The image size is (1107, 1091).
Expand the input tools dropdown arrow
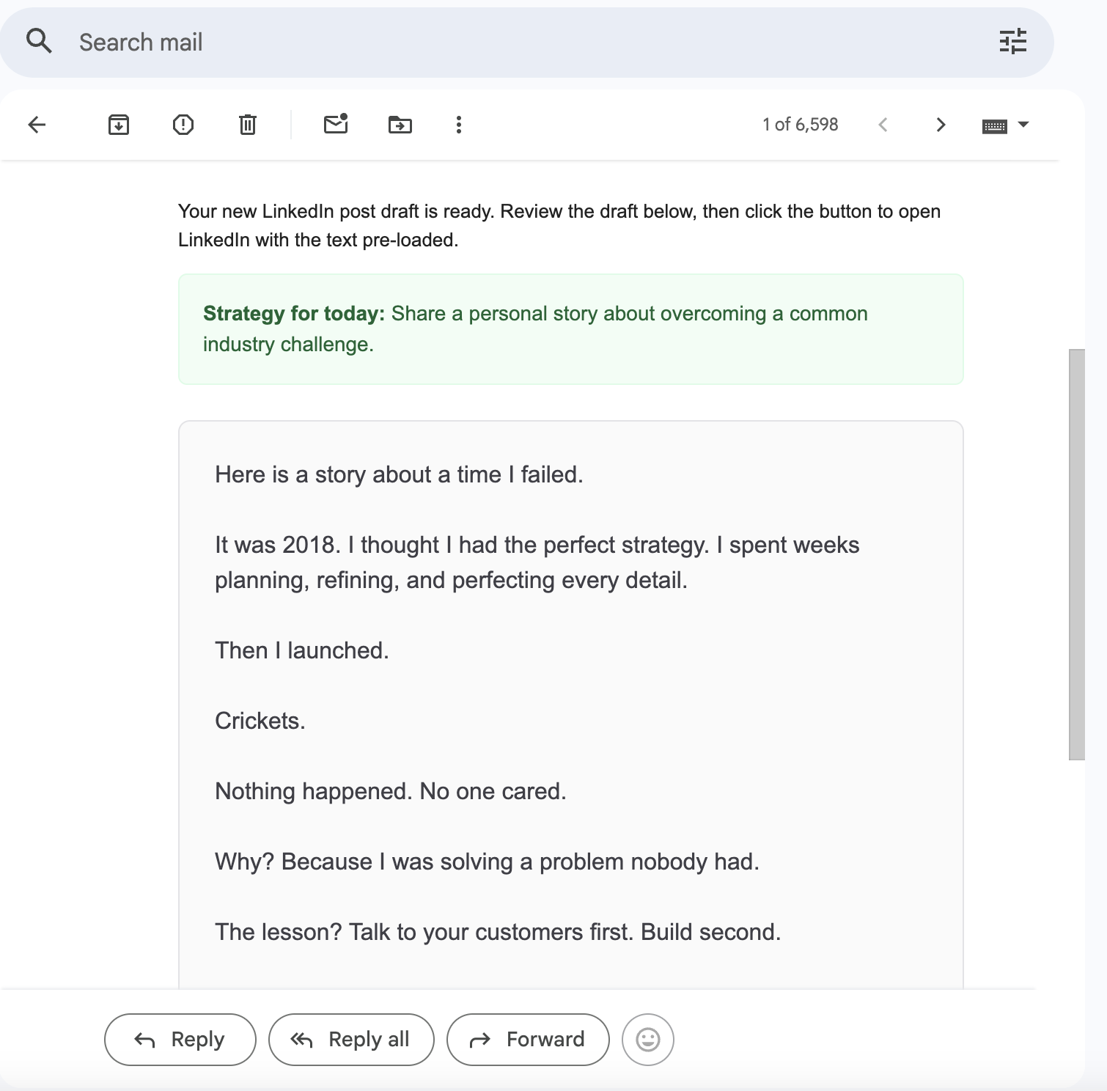pos(1024,125)
